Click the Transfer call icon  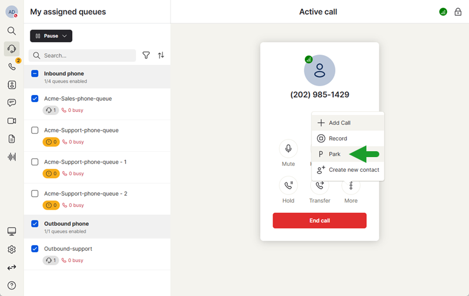pyautogui.click(x=320, y=186)
